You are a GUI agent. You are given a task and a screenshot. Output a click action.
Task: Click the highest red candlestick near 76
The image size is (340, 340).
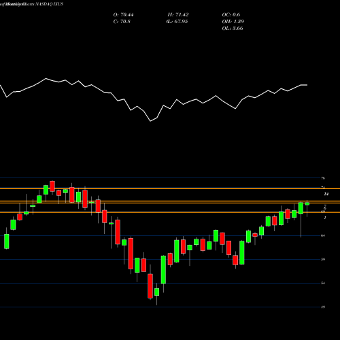click(x=52, y=186)
